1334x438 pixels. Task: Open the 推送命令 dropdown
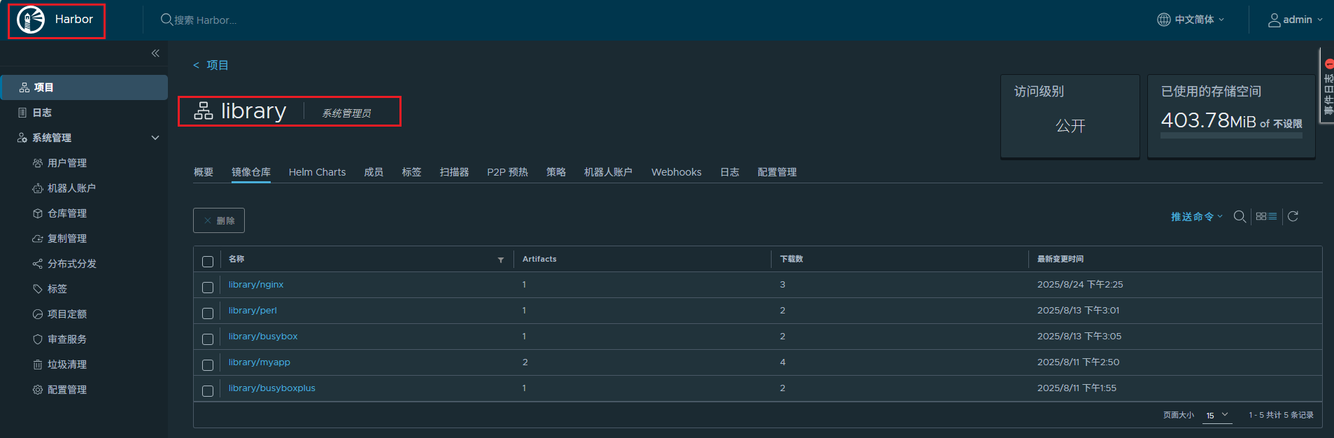pyautogui.click(x=1197, y=217)
